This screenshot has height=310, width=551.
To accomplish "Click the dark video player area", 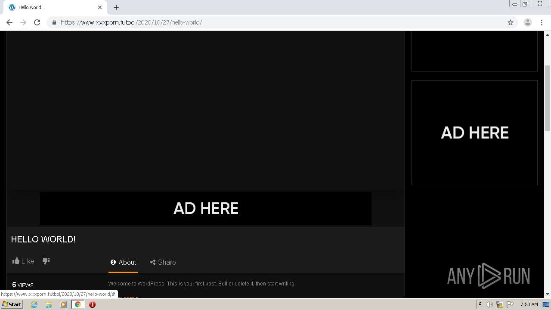I will [x=206, y=111].
